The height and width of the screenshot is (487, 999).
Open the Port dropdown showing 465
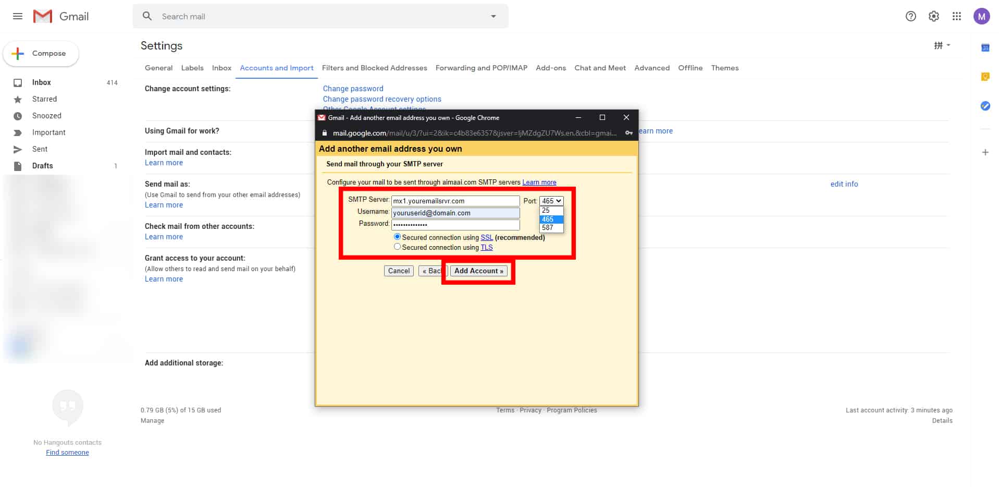pos(551,201)
